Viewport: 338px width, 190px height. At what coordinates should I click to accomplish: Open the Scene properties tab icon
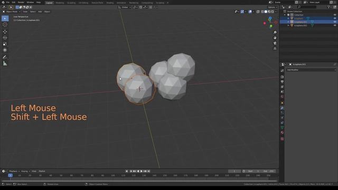[x=282, y=92]
